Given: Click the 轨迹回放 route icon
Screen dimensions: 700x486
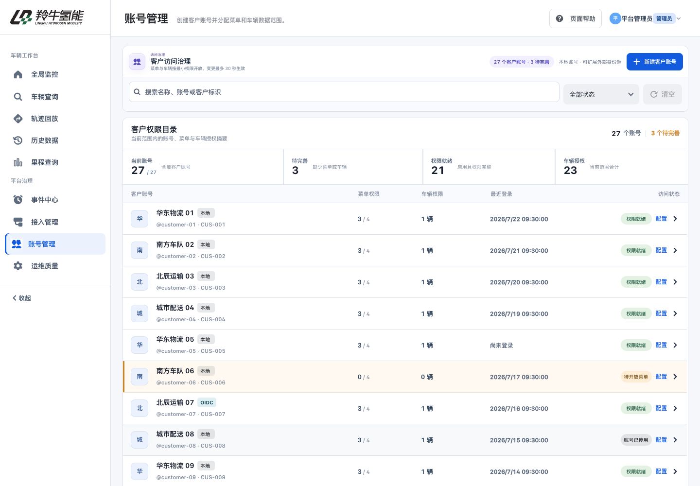Looking at the screenshot, I should click(x=18, y=119).
